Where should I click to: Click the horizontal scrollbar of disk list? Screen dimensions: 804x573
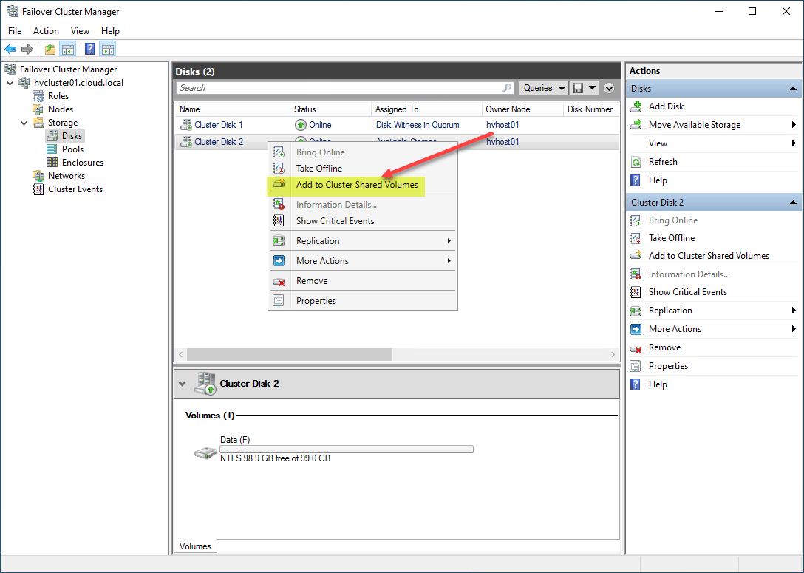pos(290,354)
